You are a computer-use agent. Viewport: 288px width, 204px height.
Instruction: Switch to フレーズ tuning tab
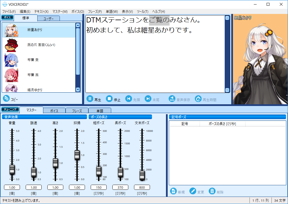tap(77, 111)
